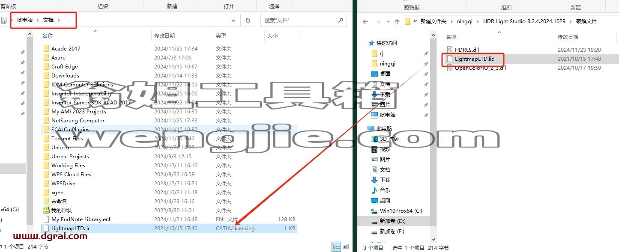Click 此电脑 breadcrumb in left address bar
This screenshot has height=252, width=619.
(x=24, y=20)
